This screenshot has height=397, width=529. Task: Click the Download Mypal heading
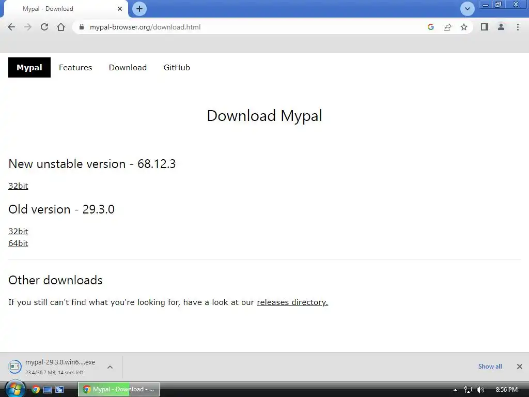click(x=264, y=116)
